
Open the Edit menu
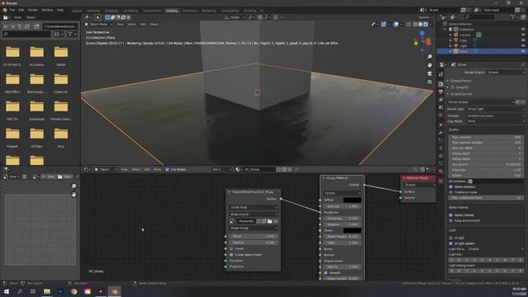21,10
